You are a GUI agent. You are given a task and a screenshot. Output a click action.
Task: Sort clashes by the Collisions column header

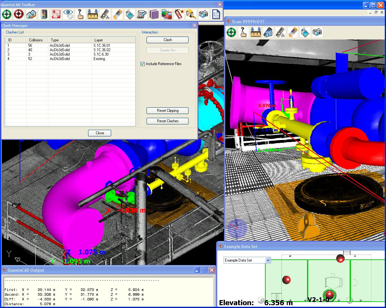pos(36,40)
